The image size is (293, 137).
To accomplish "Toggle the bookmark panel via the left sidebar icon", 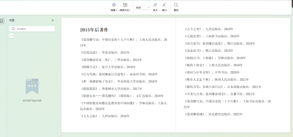I will 2,21.
